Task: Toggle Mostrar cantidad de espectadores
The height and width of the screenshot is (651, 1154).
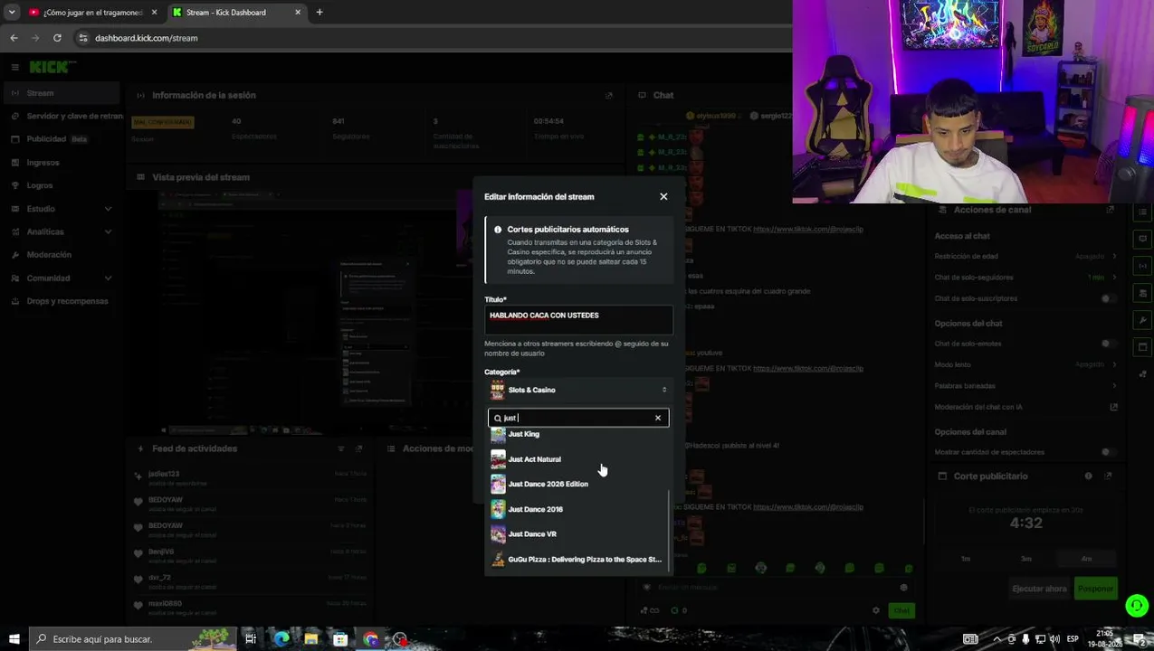Action: click(x=1106, y=452)
